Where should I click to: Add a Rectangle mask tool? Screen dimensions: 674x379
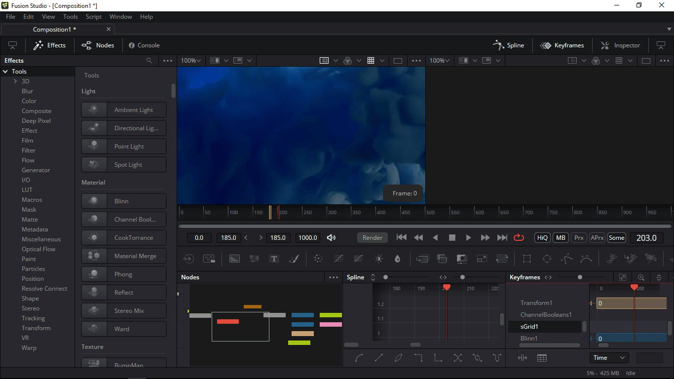(526, 259)
